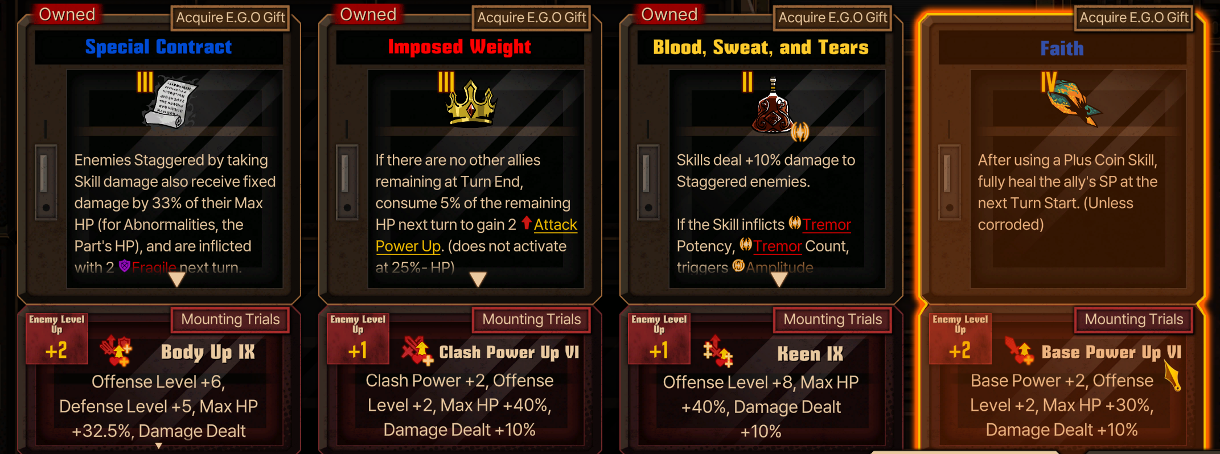The height and width of the screenshot is (454, 1220).
Task: Expand Imposed Weight description with down arrow
Action: pos(478,279)
